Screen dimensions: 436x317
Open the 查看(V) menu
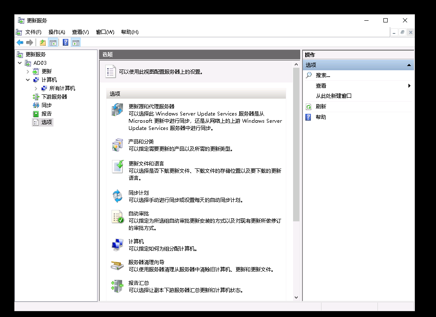pyautogui.click(x=80, y=32)
